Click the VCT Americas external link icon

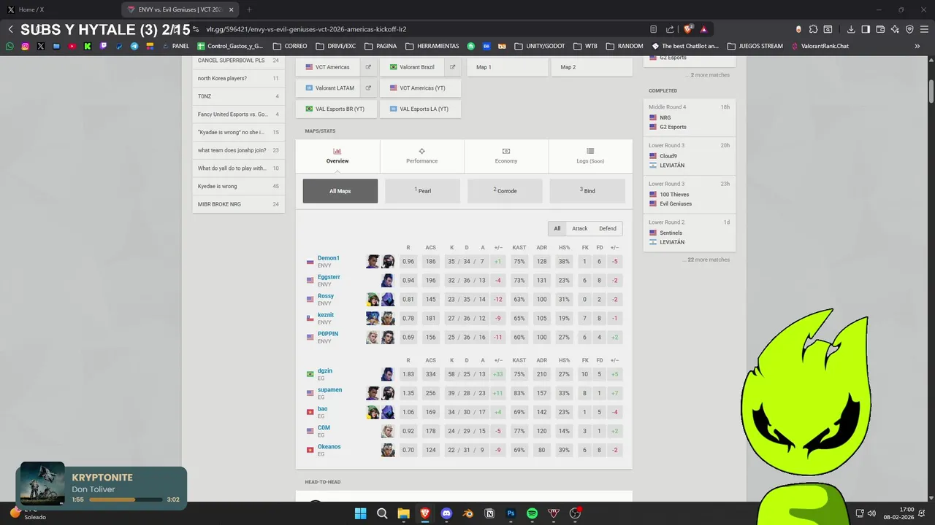point(368,67)
